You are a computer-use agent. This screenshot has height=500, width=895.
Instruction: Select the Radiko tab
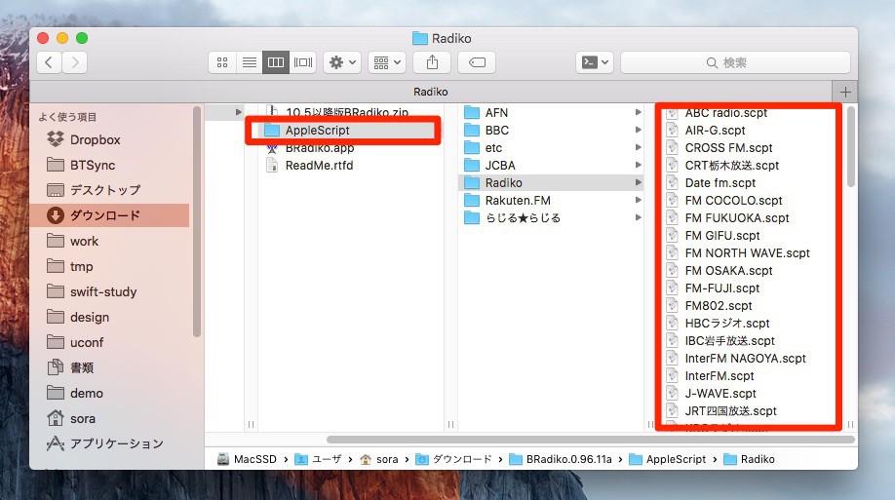tap(431, 92)
